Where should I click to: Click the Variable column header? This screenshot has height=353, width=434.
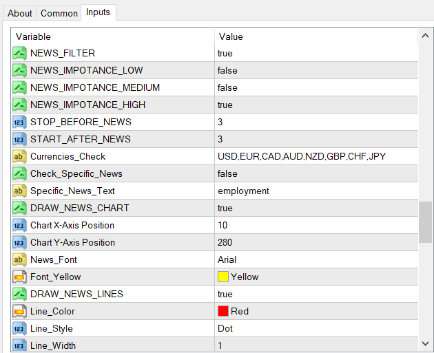113,36
